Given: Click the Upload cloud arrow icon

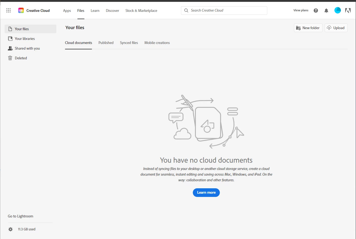Looking at the screenshot, I should (329, 28).
